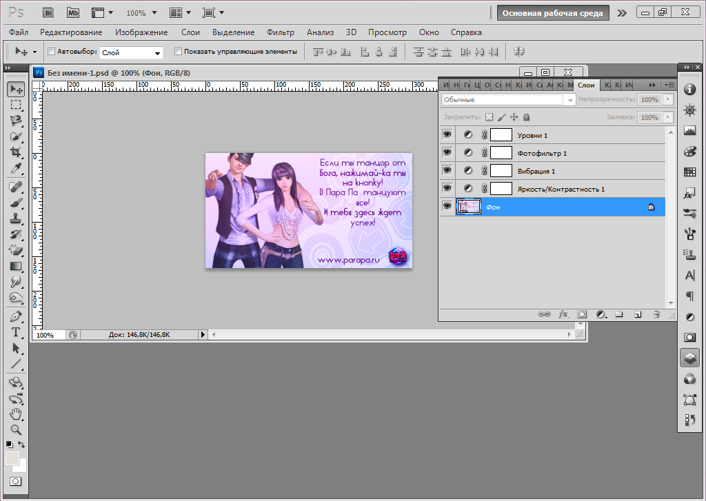This screenshot has height=501, width=706.
Task: Pick the Hand tool
Action: pyautogui.click(x=15, y=413)
